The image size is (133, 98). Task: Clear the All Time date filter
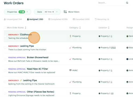click(x=53, y=12)
